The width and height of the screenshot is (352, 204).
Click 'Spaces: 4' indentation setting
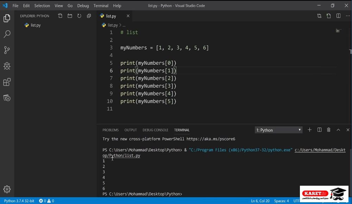281,201
